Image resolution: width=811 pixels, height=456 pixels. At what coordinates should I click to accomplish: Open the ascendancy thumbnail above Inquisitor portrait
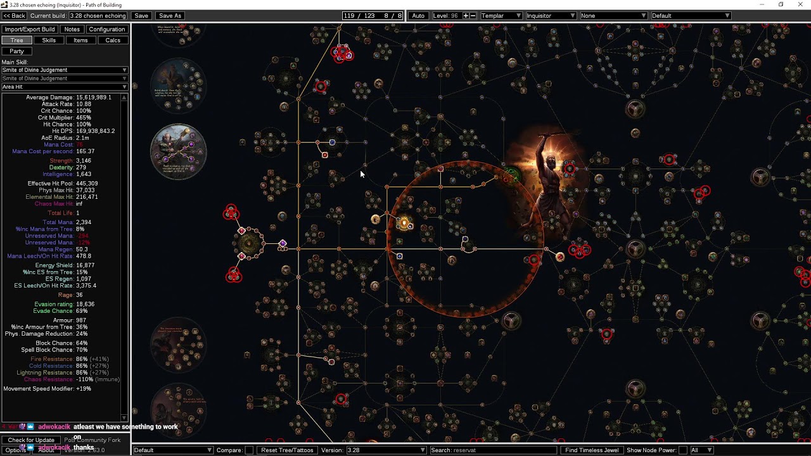click(x=178, y=85)
